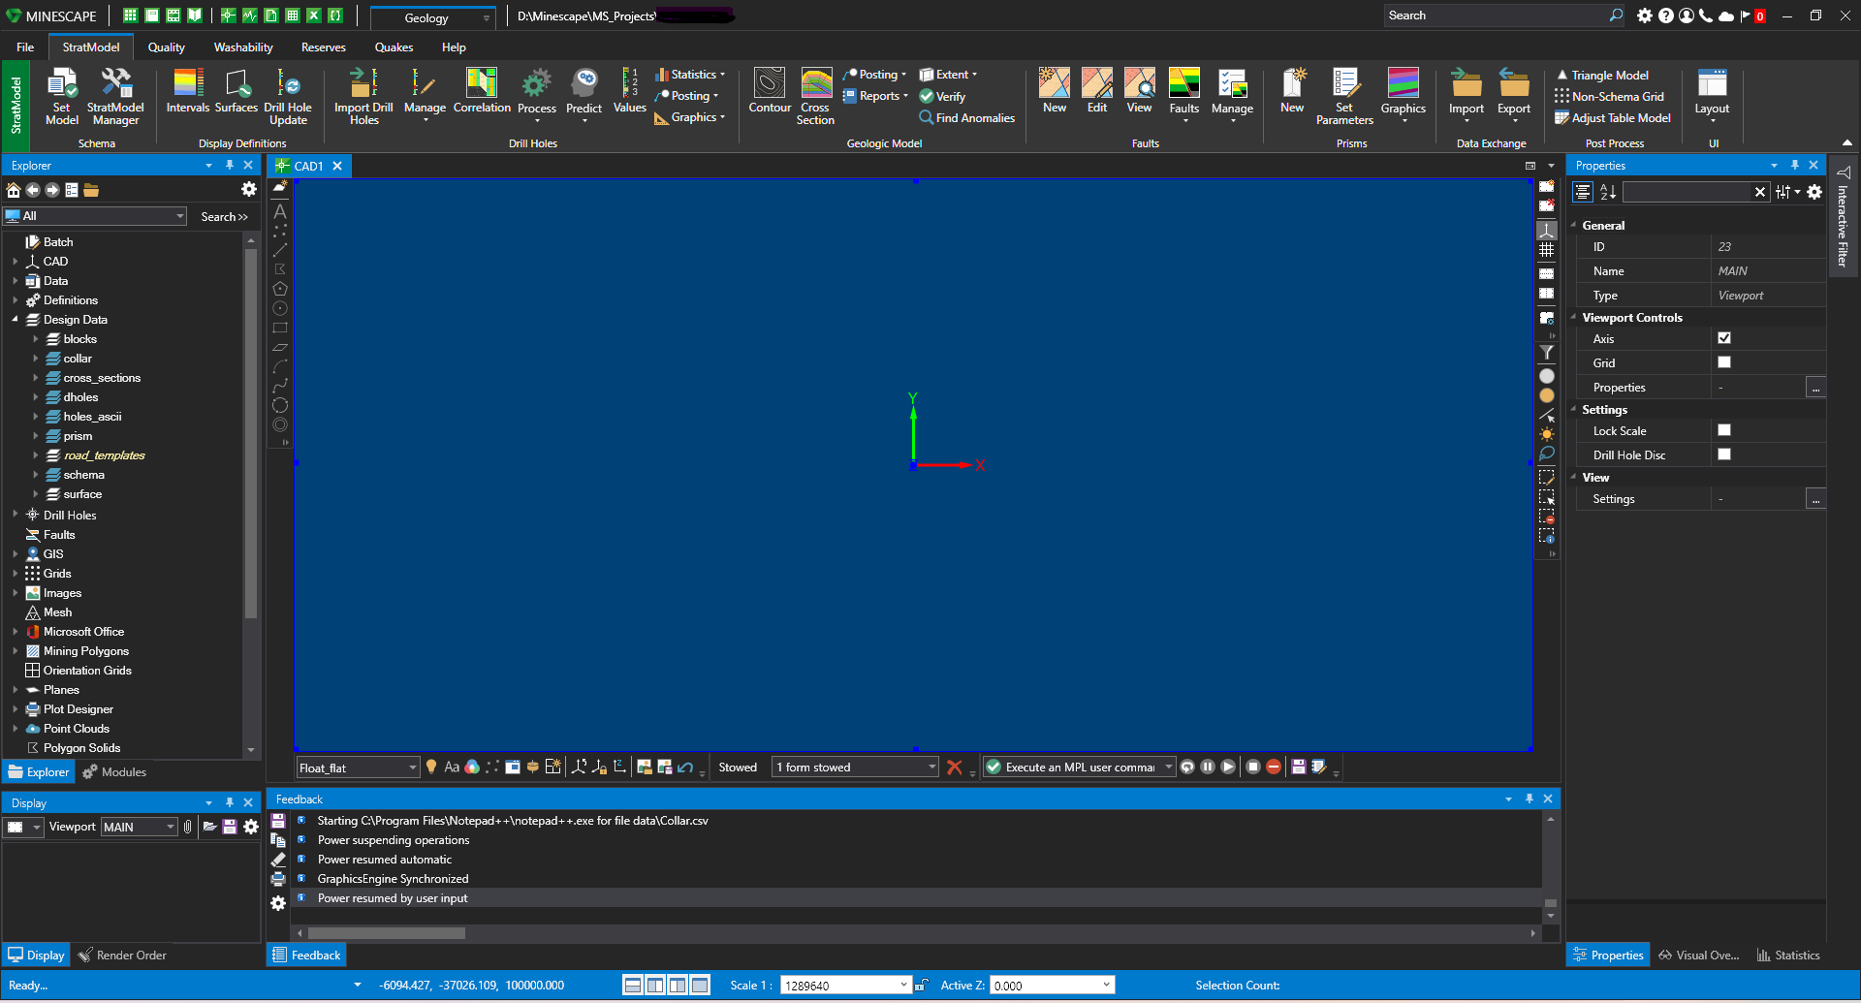Open Explorer panel settings gear
The image size is (1861, 1003).
tap(249, 189)
